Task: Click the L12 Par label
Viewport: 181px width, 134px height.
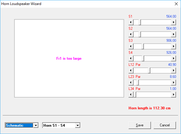Action: pyautogui.click(x=134, y=65)
